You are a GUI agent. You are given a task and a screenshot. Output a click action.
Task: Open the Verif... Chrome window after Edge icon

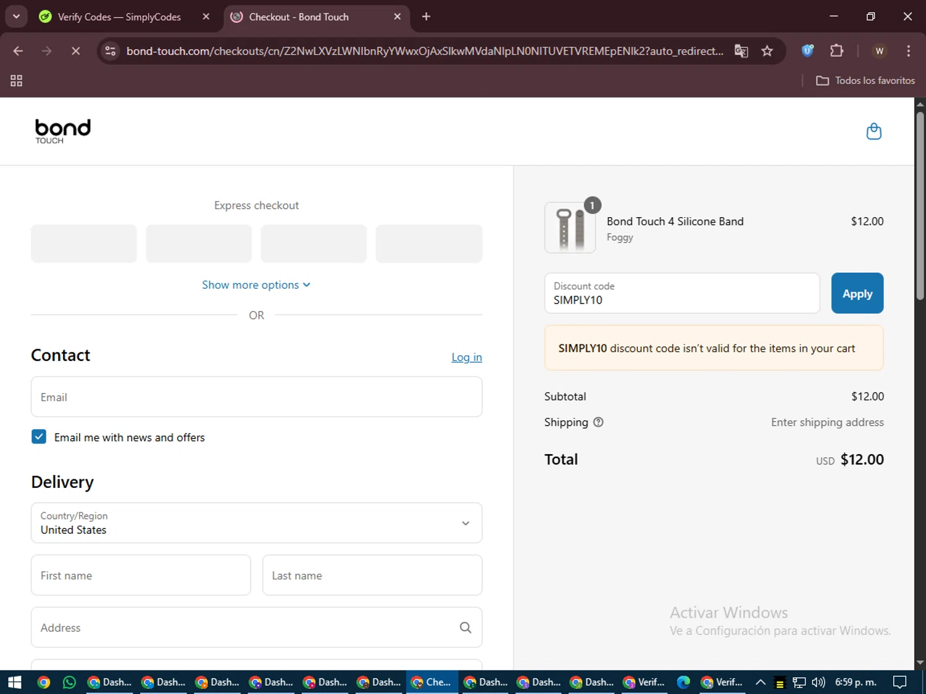(x=722, y=682)
